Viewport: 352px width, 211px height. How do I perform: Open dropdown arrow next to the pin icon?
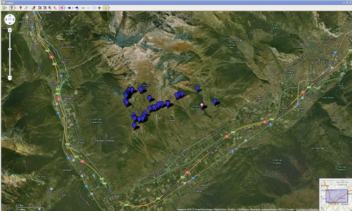[15, 8]
